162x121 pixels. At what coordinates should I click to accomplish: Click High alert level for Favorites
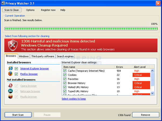(x=137, y=79)
